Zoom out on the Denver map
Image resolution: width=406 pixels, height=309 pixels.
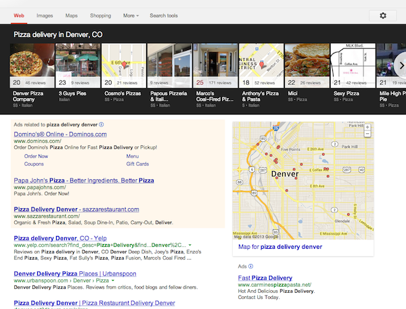367,133
